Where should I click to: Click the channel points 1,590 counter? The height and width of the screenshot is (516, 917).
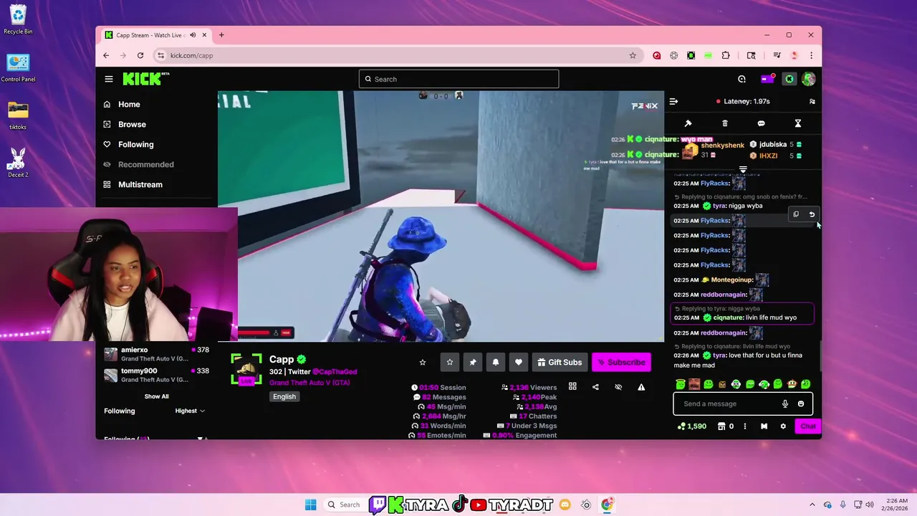pyautogui.click(x=692, y=426)
